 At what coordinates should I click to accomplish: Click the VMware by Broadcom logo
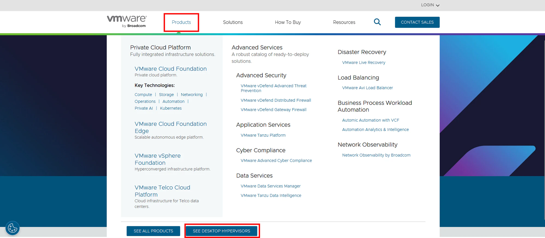point(127,22)
